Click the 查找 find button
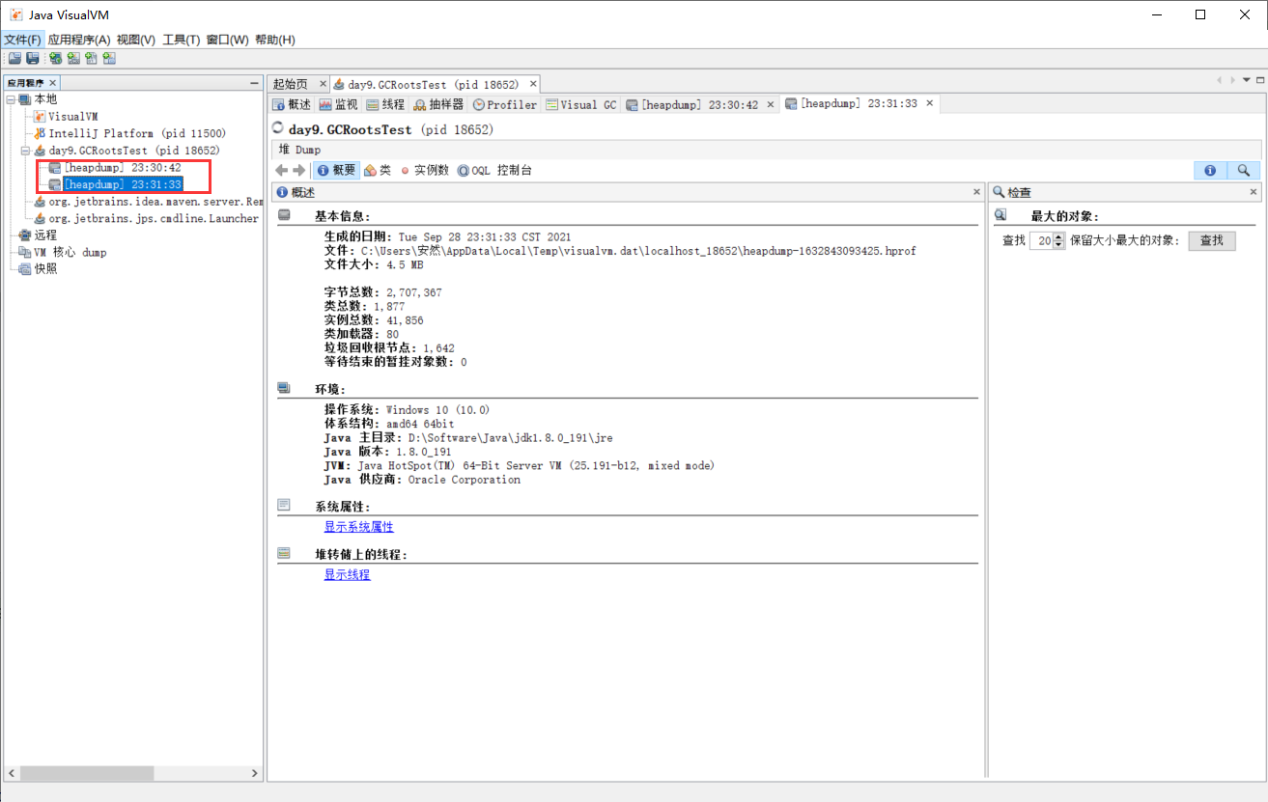The width and height of the screenshot is (1268, 802). (x=1212, y=240)
